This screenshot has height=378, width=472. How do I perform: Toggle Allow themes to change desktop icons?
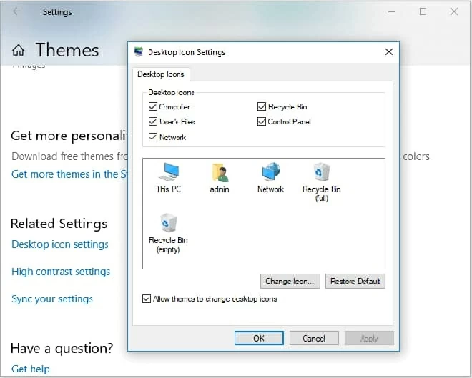coord(147,299)
